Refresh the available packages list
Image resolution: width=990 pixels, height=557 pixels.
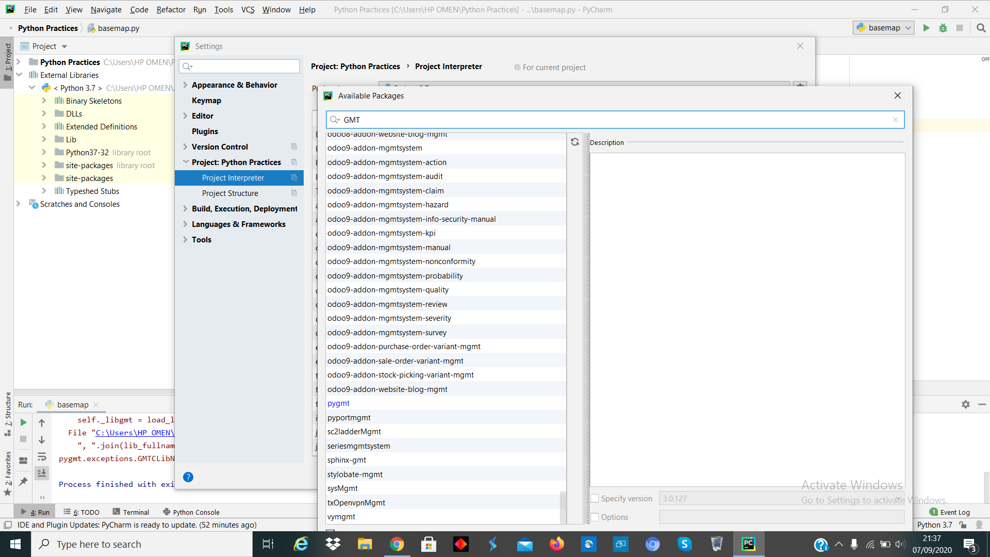574,142
